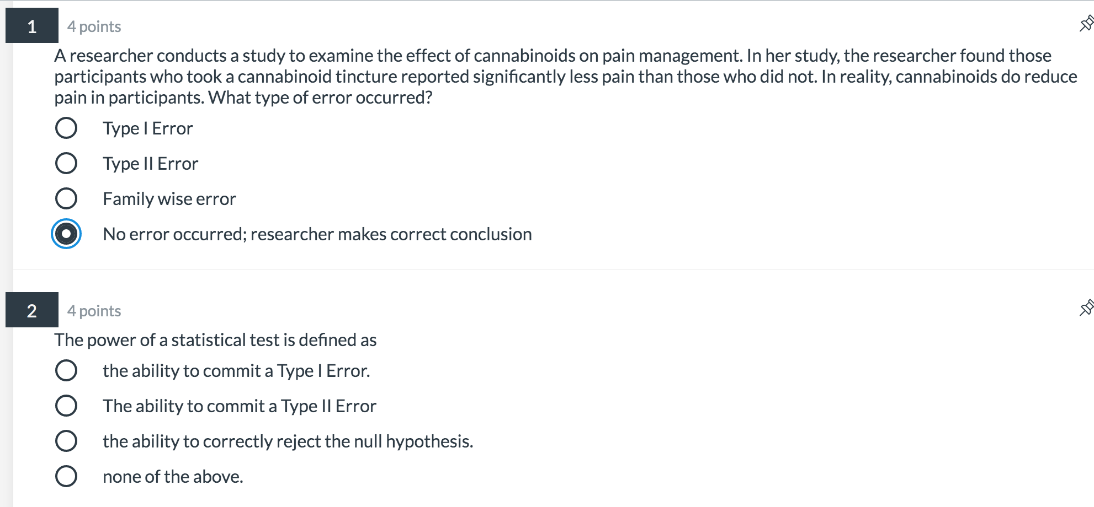Viewport: 1094px width, 507px height.
Task: Select No error occurred radio option
Action: (66, 234)
